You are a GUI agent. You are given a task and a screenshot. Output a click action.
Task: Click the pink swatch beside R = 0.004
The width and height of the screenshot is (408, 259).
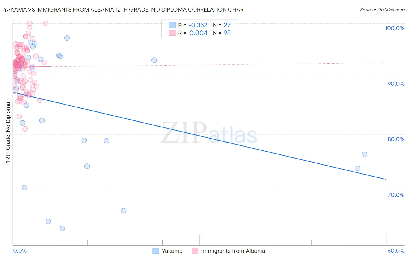(x=172, y=33)
